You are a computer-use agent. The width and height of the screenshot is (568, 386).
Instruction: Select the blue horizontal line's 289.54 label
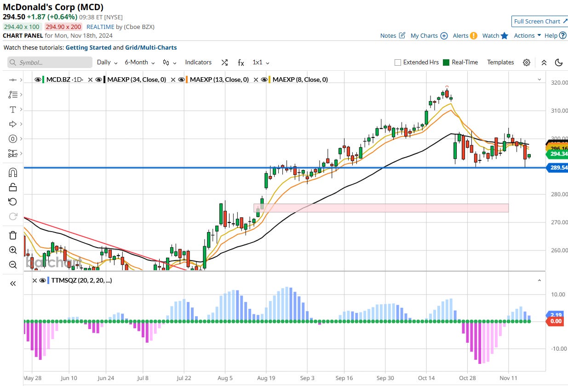pyautogui.click(x=558, y=168)
